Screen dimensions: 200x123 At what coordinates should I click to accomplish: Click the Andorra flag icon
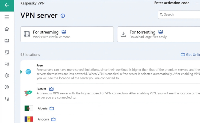tap(29, 119)
